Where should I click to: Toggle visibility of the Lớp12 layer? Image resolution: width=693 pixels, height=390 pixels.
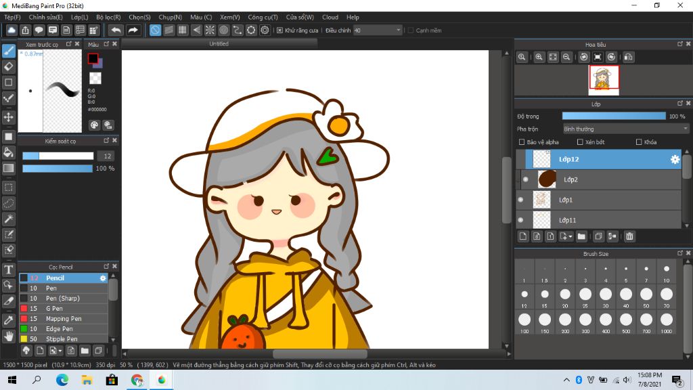pyautogui.click(x=520, y=159)
